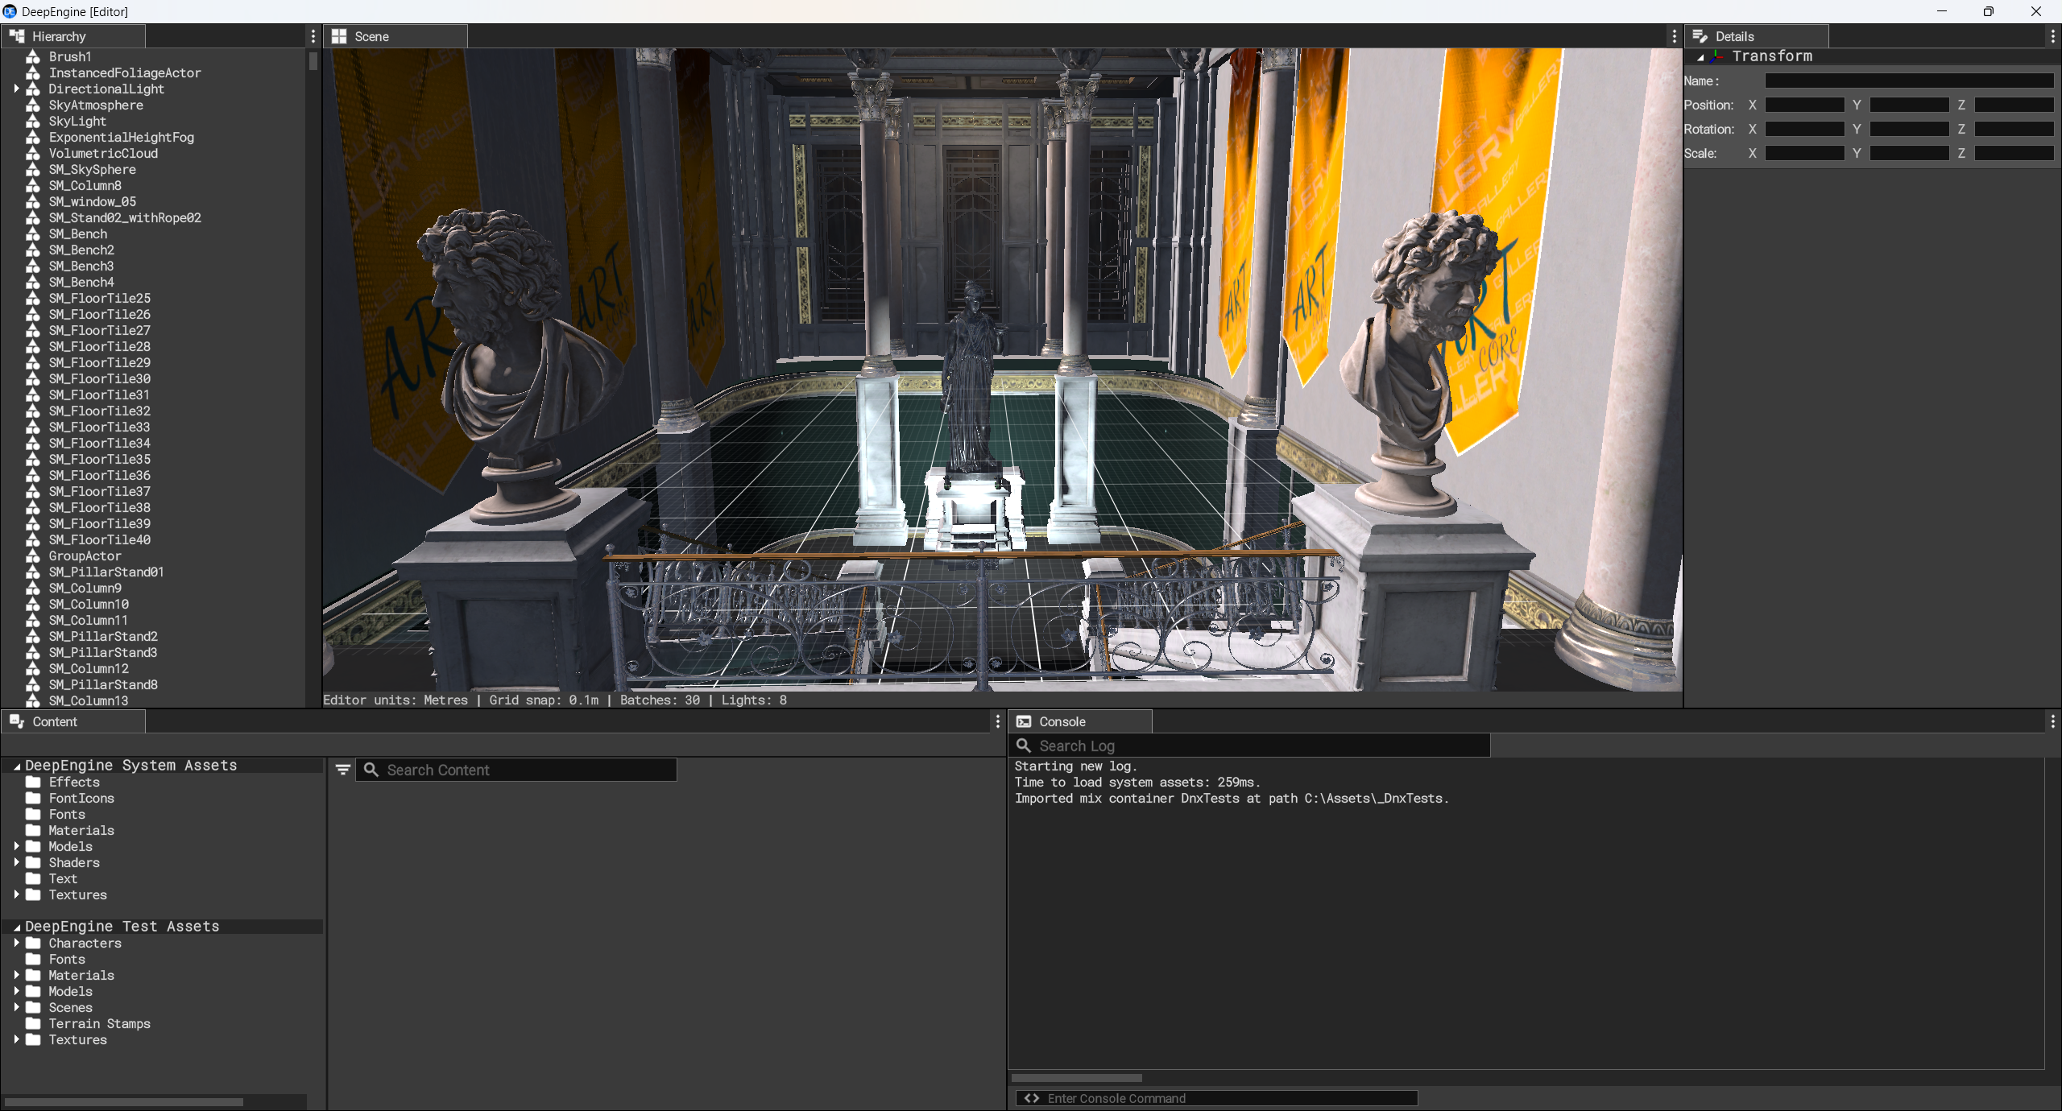Click the SM_Column8 actor icon
The height and width of the screenshot is (1111, 2062).
pos(33,185)
